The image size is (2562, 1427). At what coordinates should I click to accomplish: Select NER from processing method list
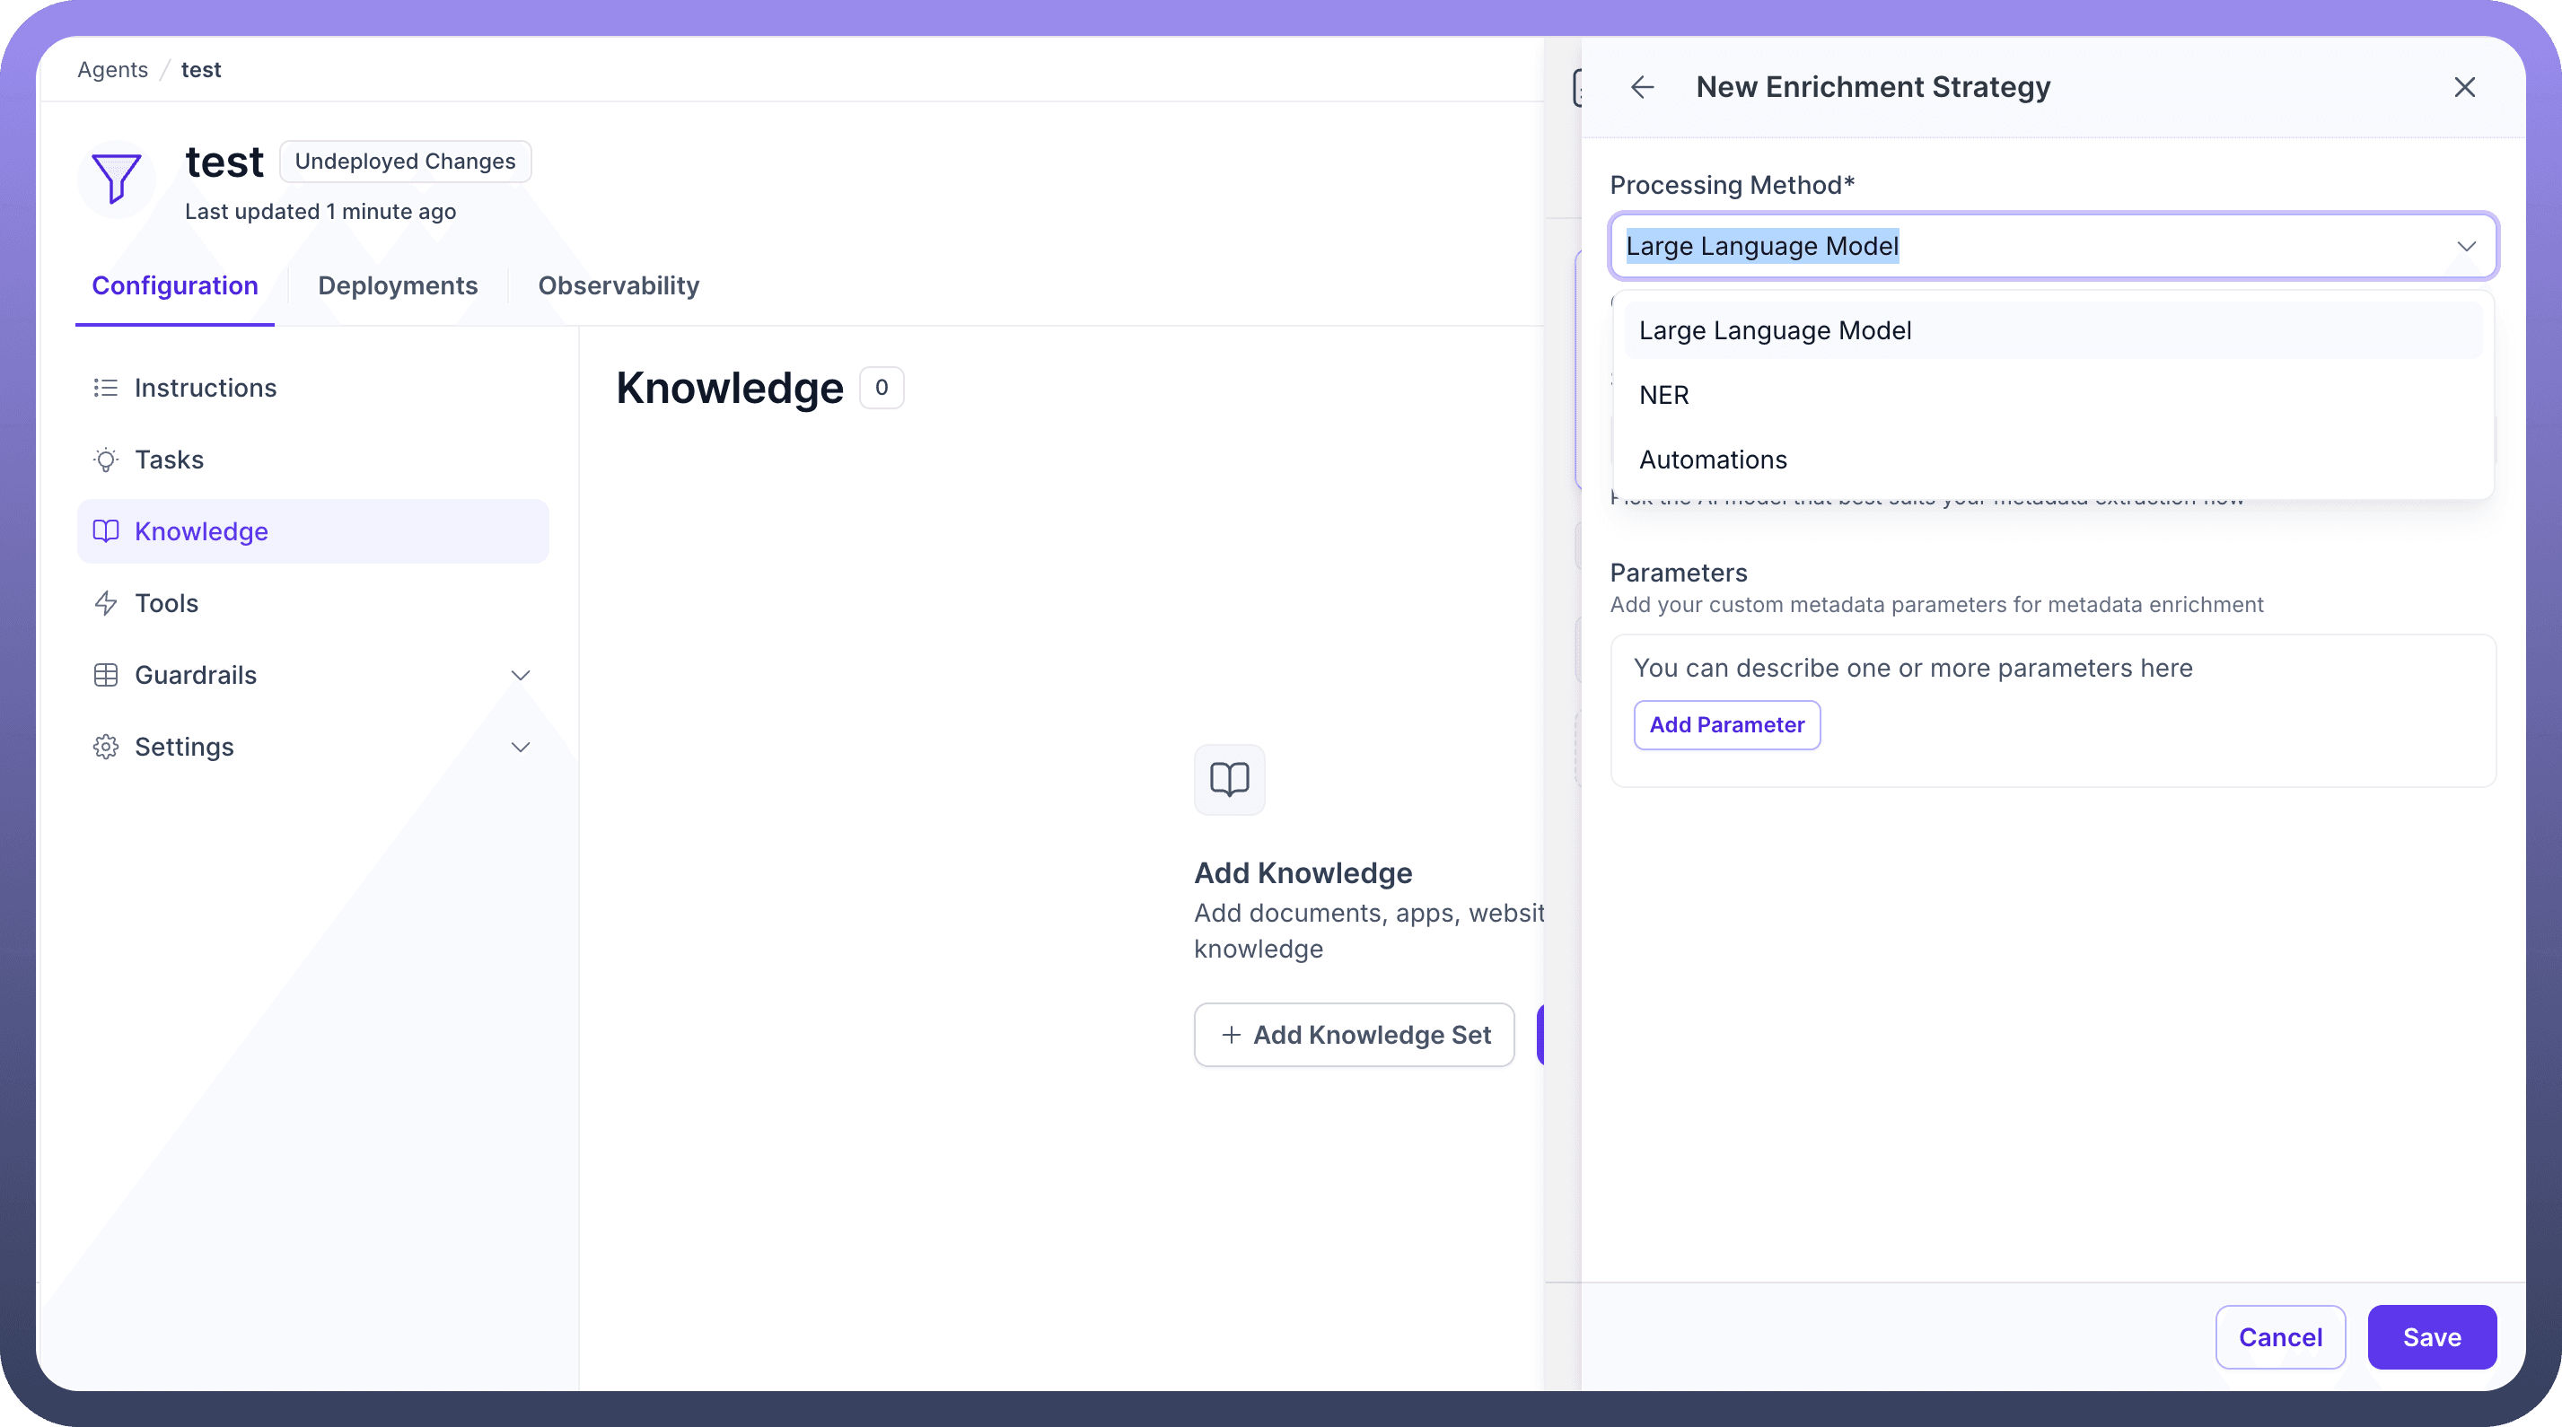pyautogui.click(x=1664, y=395)
